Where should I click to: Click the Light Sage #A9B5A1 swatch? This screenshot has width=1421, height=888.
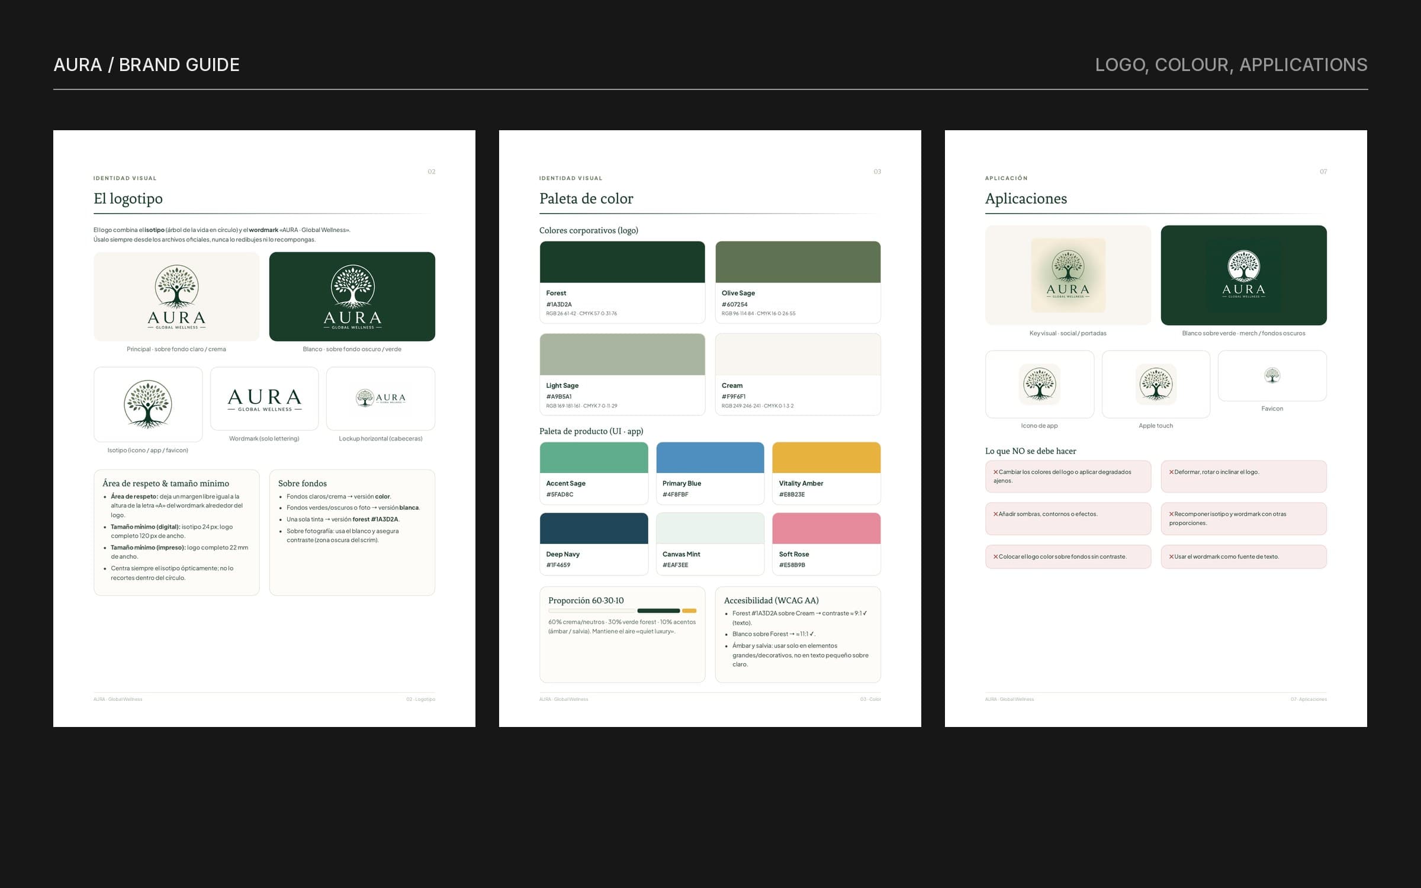pos(622,355)
